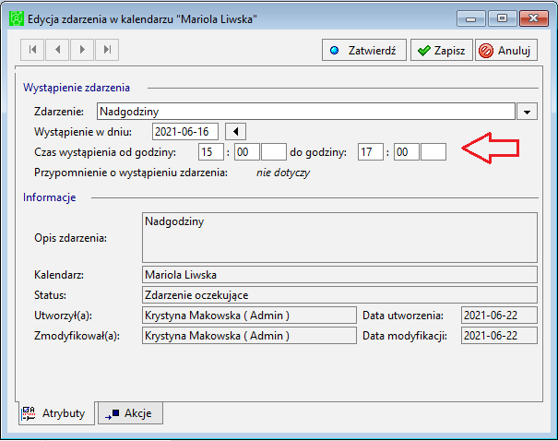Switch to the Akcje tab
The width and height of the screenshot is (558, 441).
[x=130, y=413]
